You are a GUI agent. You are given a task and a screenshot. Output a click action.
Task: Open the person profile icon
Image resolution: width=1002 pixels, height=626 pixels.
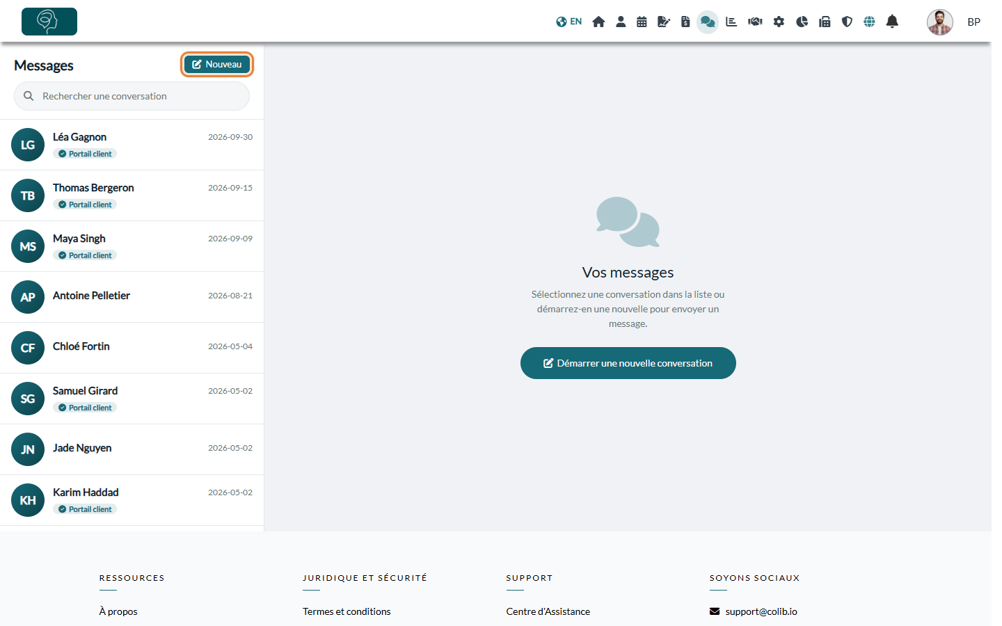[621, 22]
